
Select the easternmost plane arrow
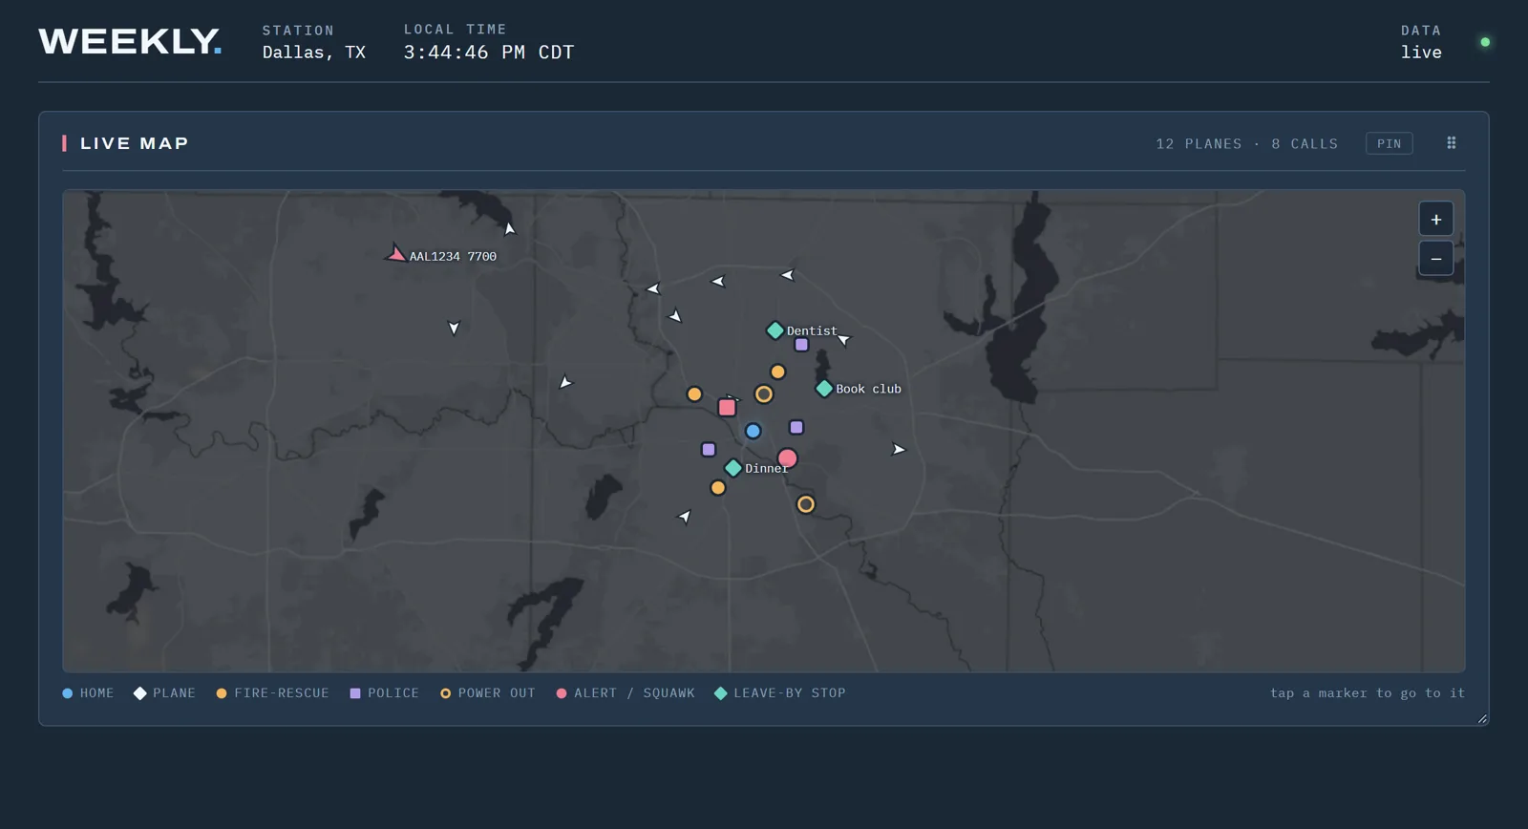[x=898, y=449]
